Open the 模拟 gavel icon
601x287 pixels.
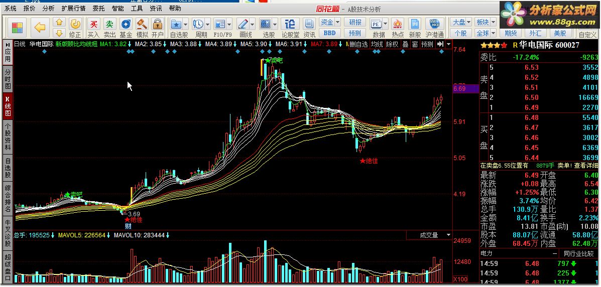coord(142,24)
